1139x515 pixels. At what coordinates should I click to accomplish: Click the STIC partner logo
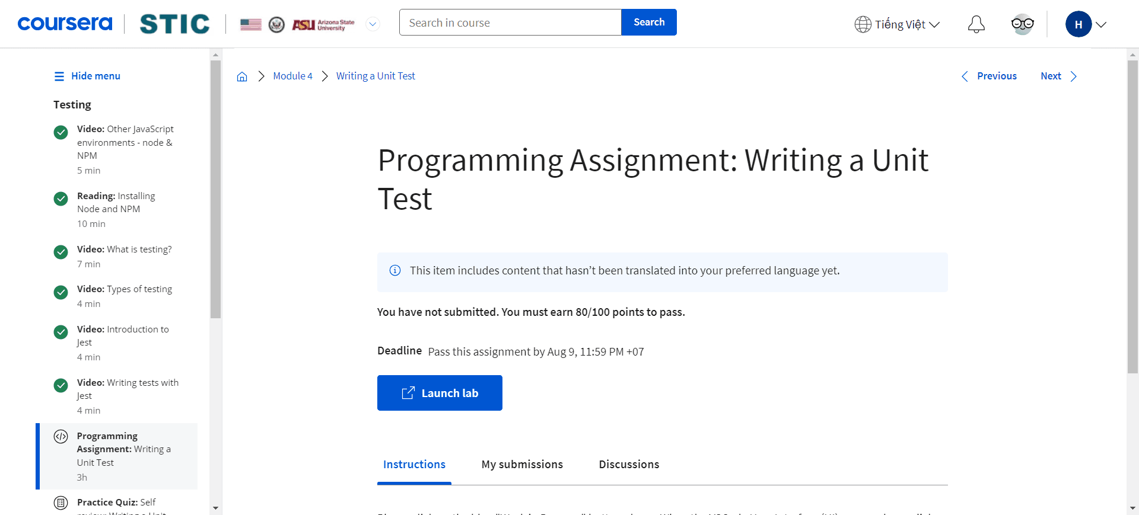[x=174, y=24]
